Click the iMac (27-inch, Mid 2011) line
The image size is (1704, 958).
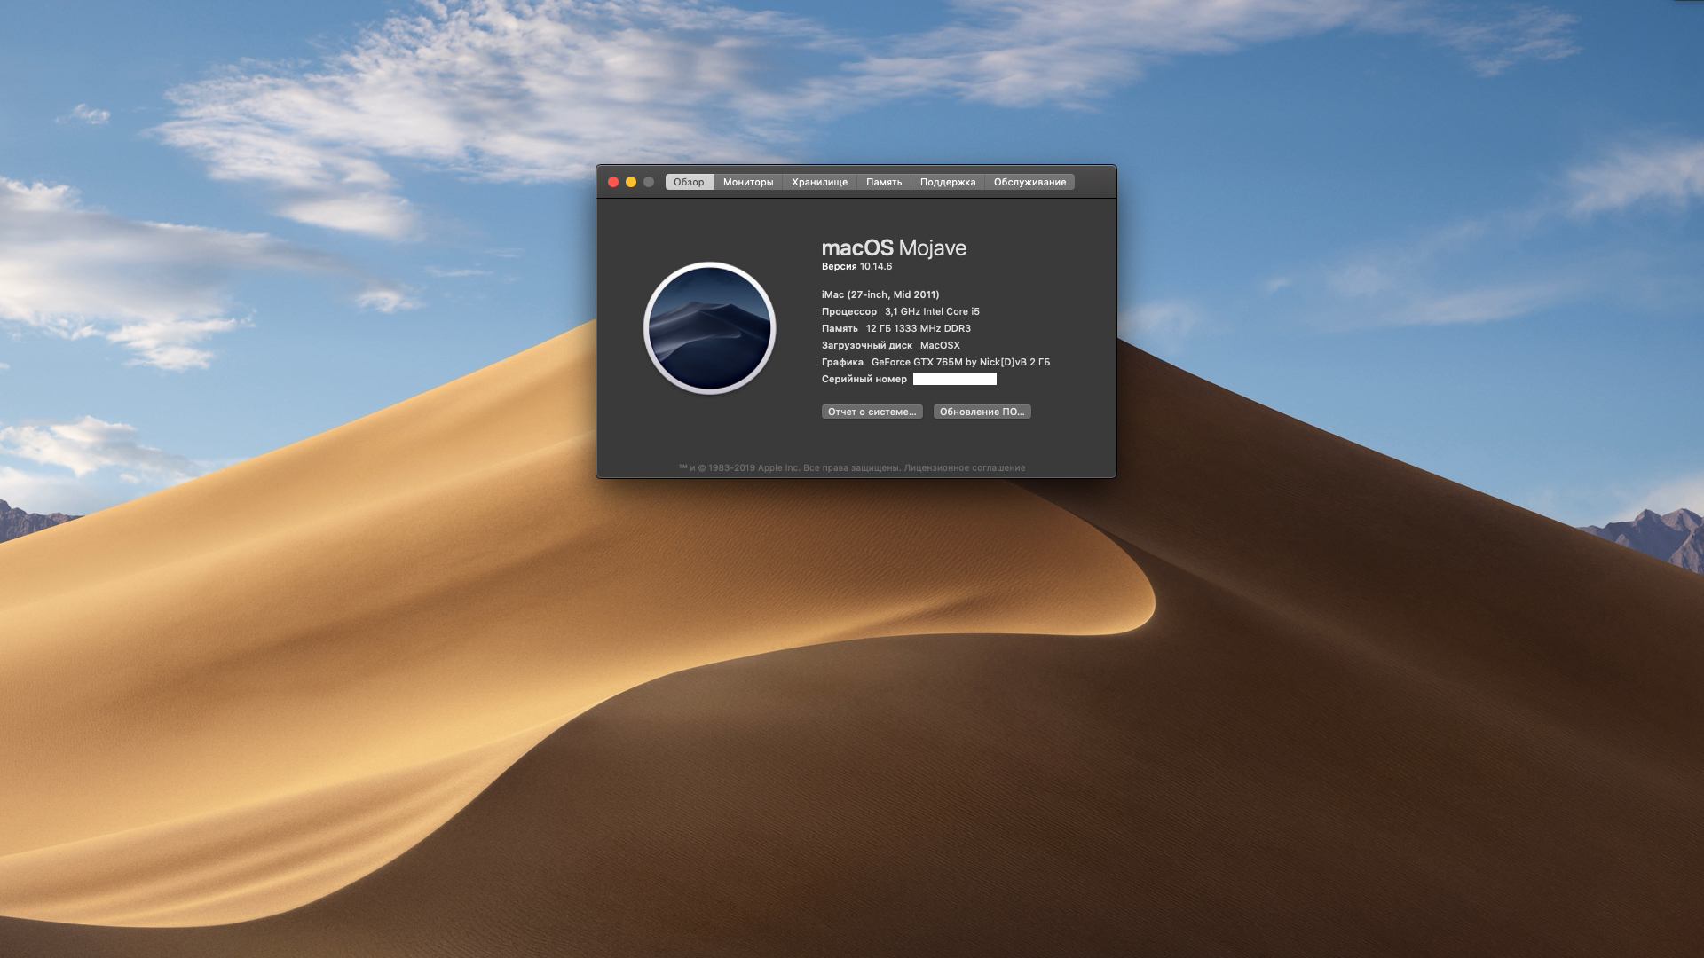[880, 294]
